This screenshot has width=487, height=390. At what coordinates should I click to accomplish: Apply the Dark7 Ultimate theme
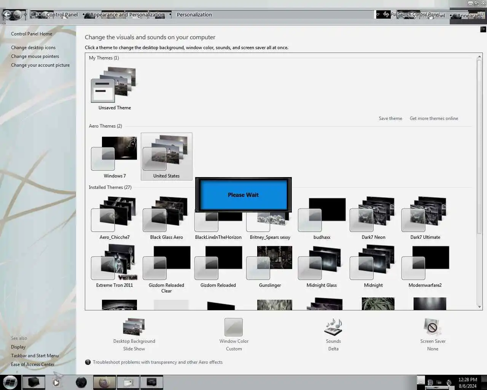[425, 218]
